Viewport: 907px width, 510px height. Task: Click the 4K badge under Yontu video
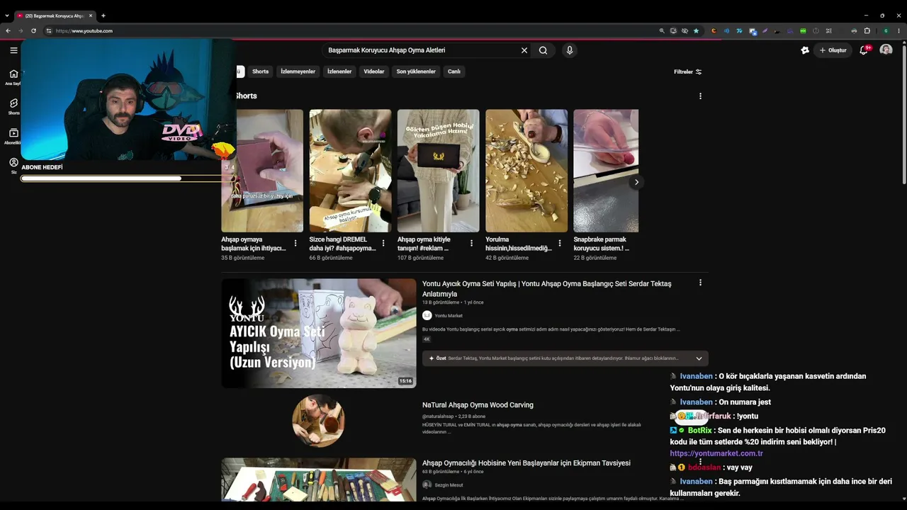(x=427, y=339)
